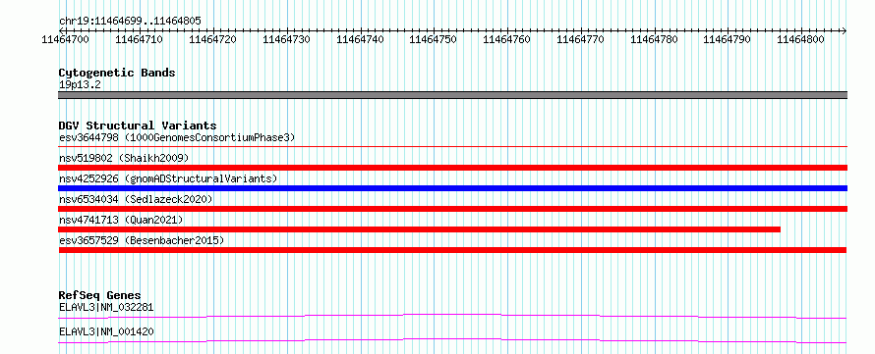Click the red bar for nsv6534034
875x354 pixels.
pyautogui.click(x=452, y=209)
